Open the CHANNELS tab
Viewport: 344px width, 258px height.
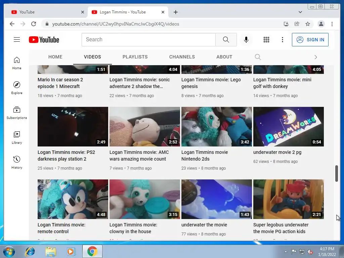point(182,57)
